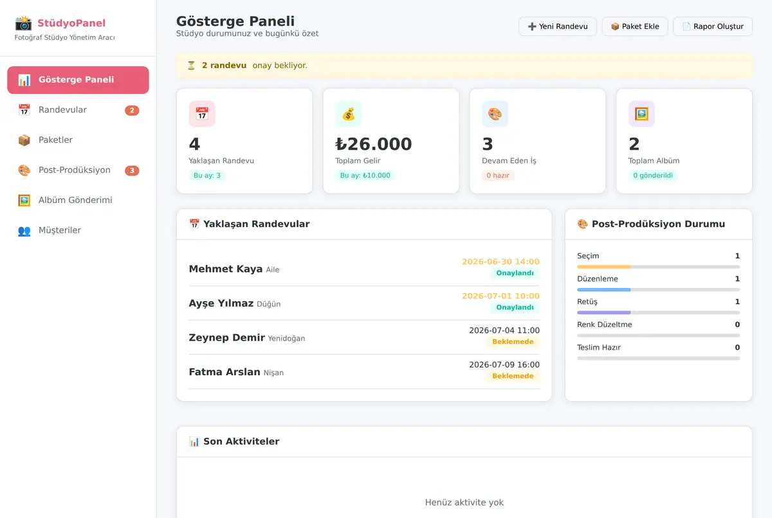Click the Seçim progress bar
772x518 pixels.
pos(658,267)
